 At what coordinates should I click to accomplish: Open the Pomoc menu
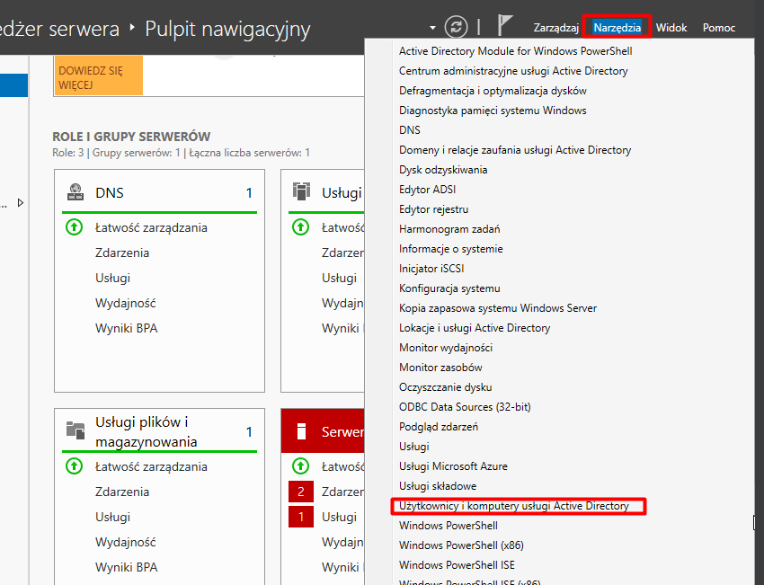click(x=718, y=28)
